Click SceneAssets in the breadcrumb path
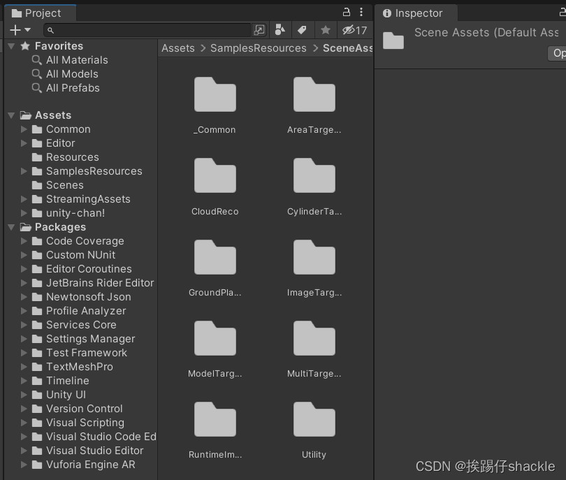 point(347,48)
